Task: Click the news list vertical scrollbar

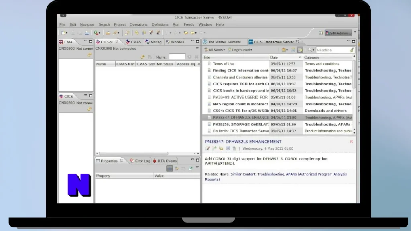Action: click(354, 74)
